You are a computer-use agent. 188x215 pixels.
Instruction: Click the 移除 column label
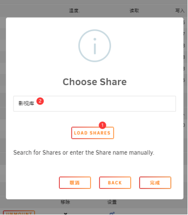point(65,202)
